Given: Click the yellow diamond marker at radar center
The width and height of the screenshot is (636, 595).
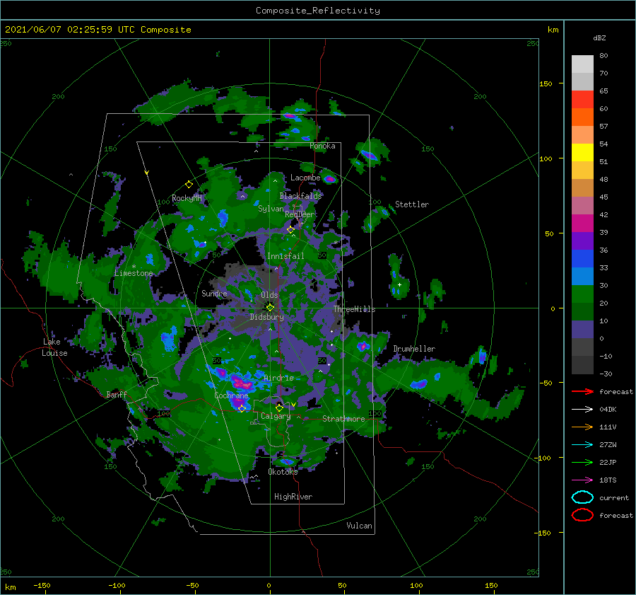Looking at the screenshot, I should (270, 308).
